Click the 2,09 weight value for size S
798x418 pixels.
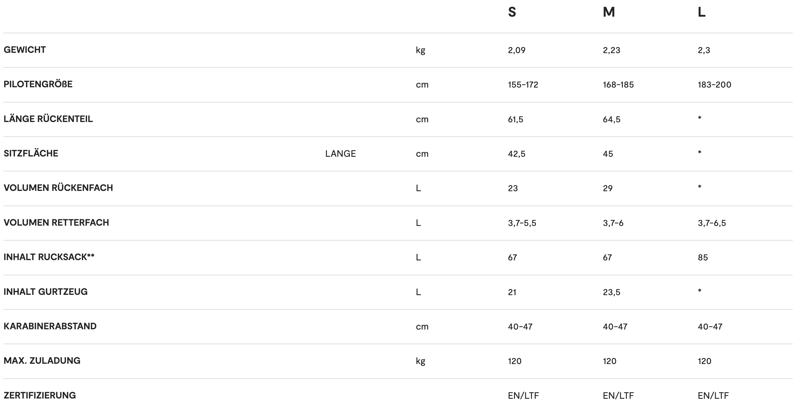[517, 50]
